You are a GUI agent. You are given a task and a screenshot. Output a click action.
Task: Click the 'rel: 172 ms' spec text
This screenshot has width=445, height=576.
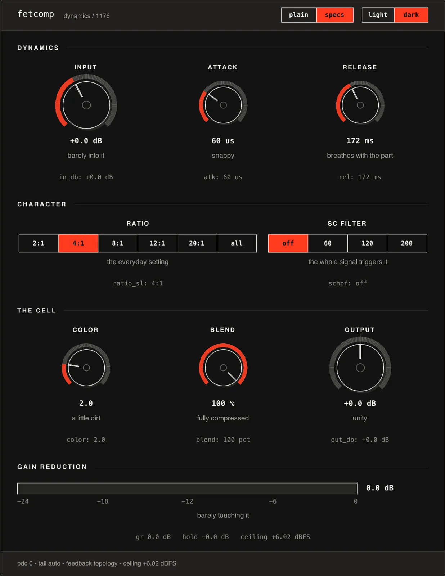(x=360, y=177)
